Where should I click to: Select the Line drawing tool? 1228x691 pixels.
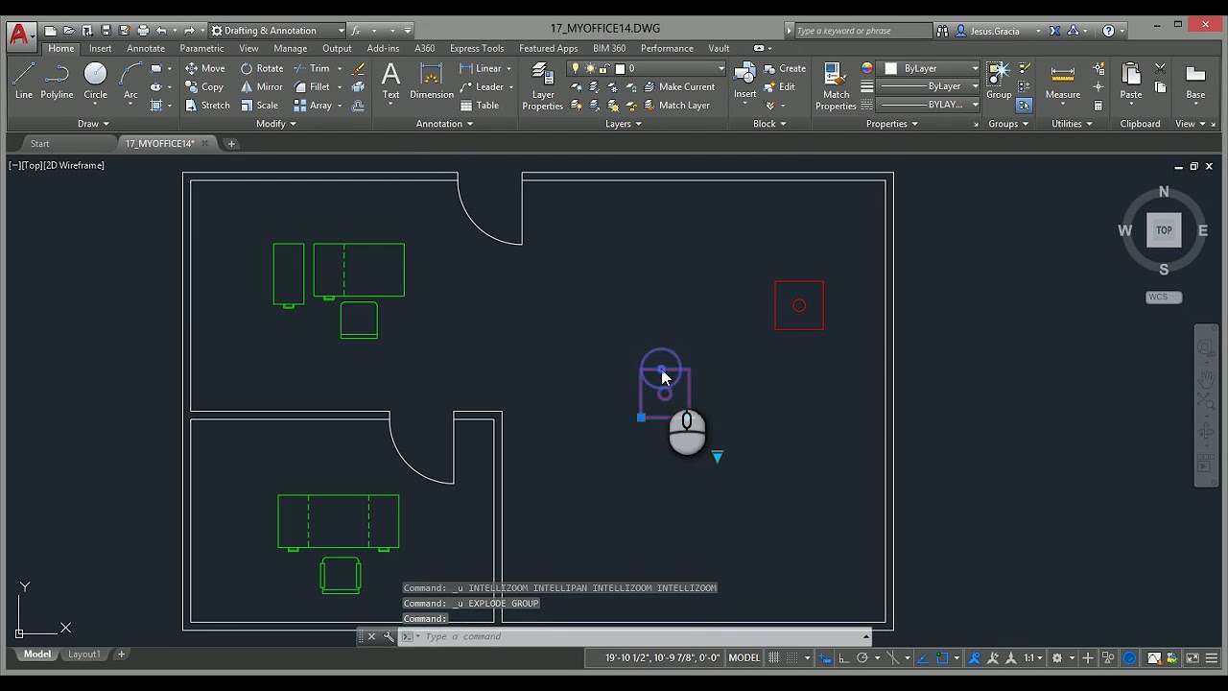pos(24,81)
